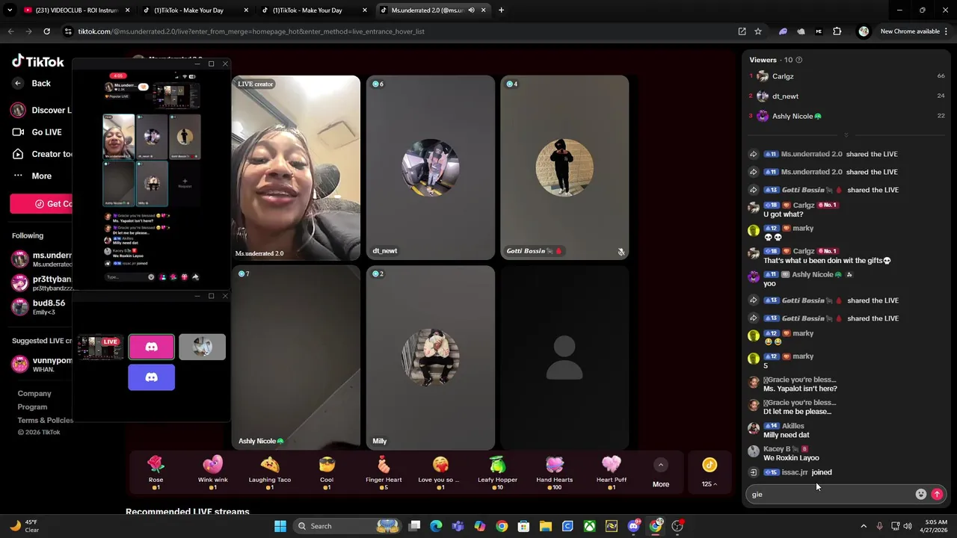This screenshot has height=538, width=957.
Task: Open vunnypom suggested LIVE creator
Action: (x=42, y=364)
